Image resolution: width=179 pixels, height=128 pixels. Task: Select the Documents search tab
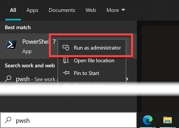pyautogui.click(x=62, y=10)
